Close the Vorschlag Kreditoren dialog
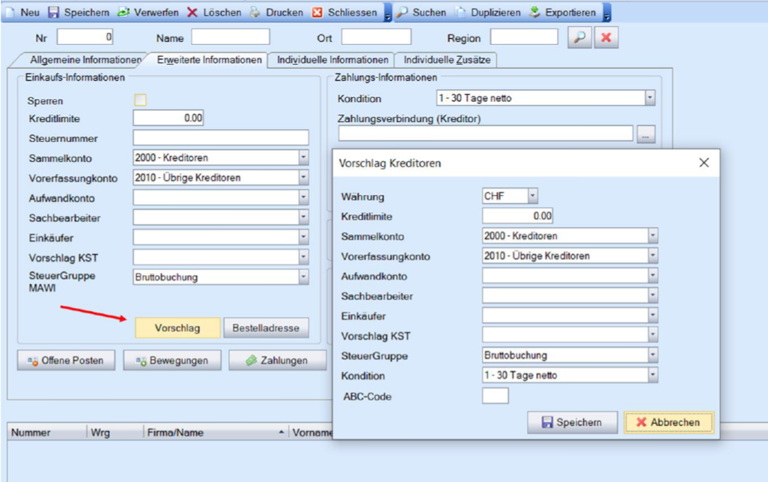Viewport: 768px width, 482px height. click(704, 163)
